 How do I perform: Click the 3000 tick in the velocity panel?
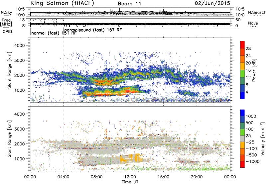pyautogui.click(x=19, y=129)
